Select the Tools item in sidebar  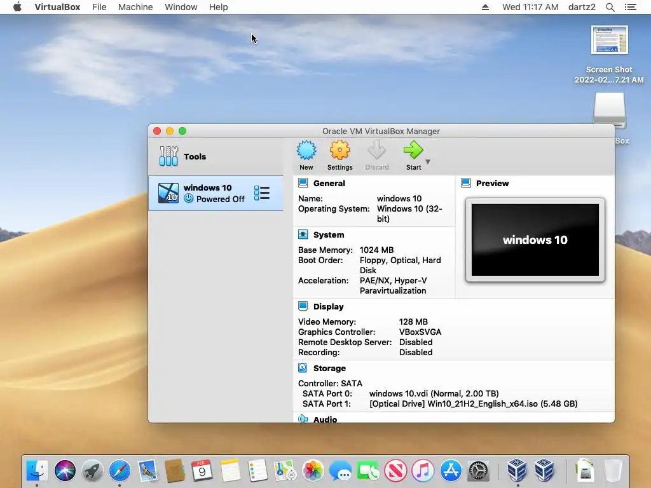[216, 156]
